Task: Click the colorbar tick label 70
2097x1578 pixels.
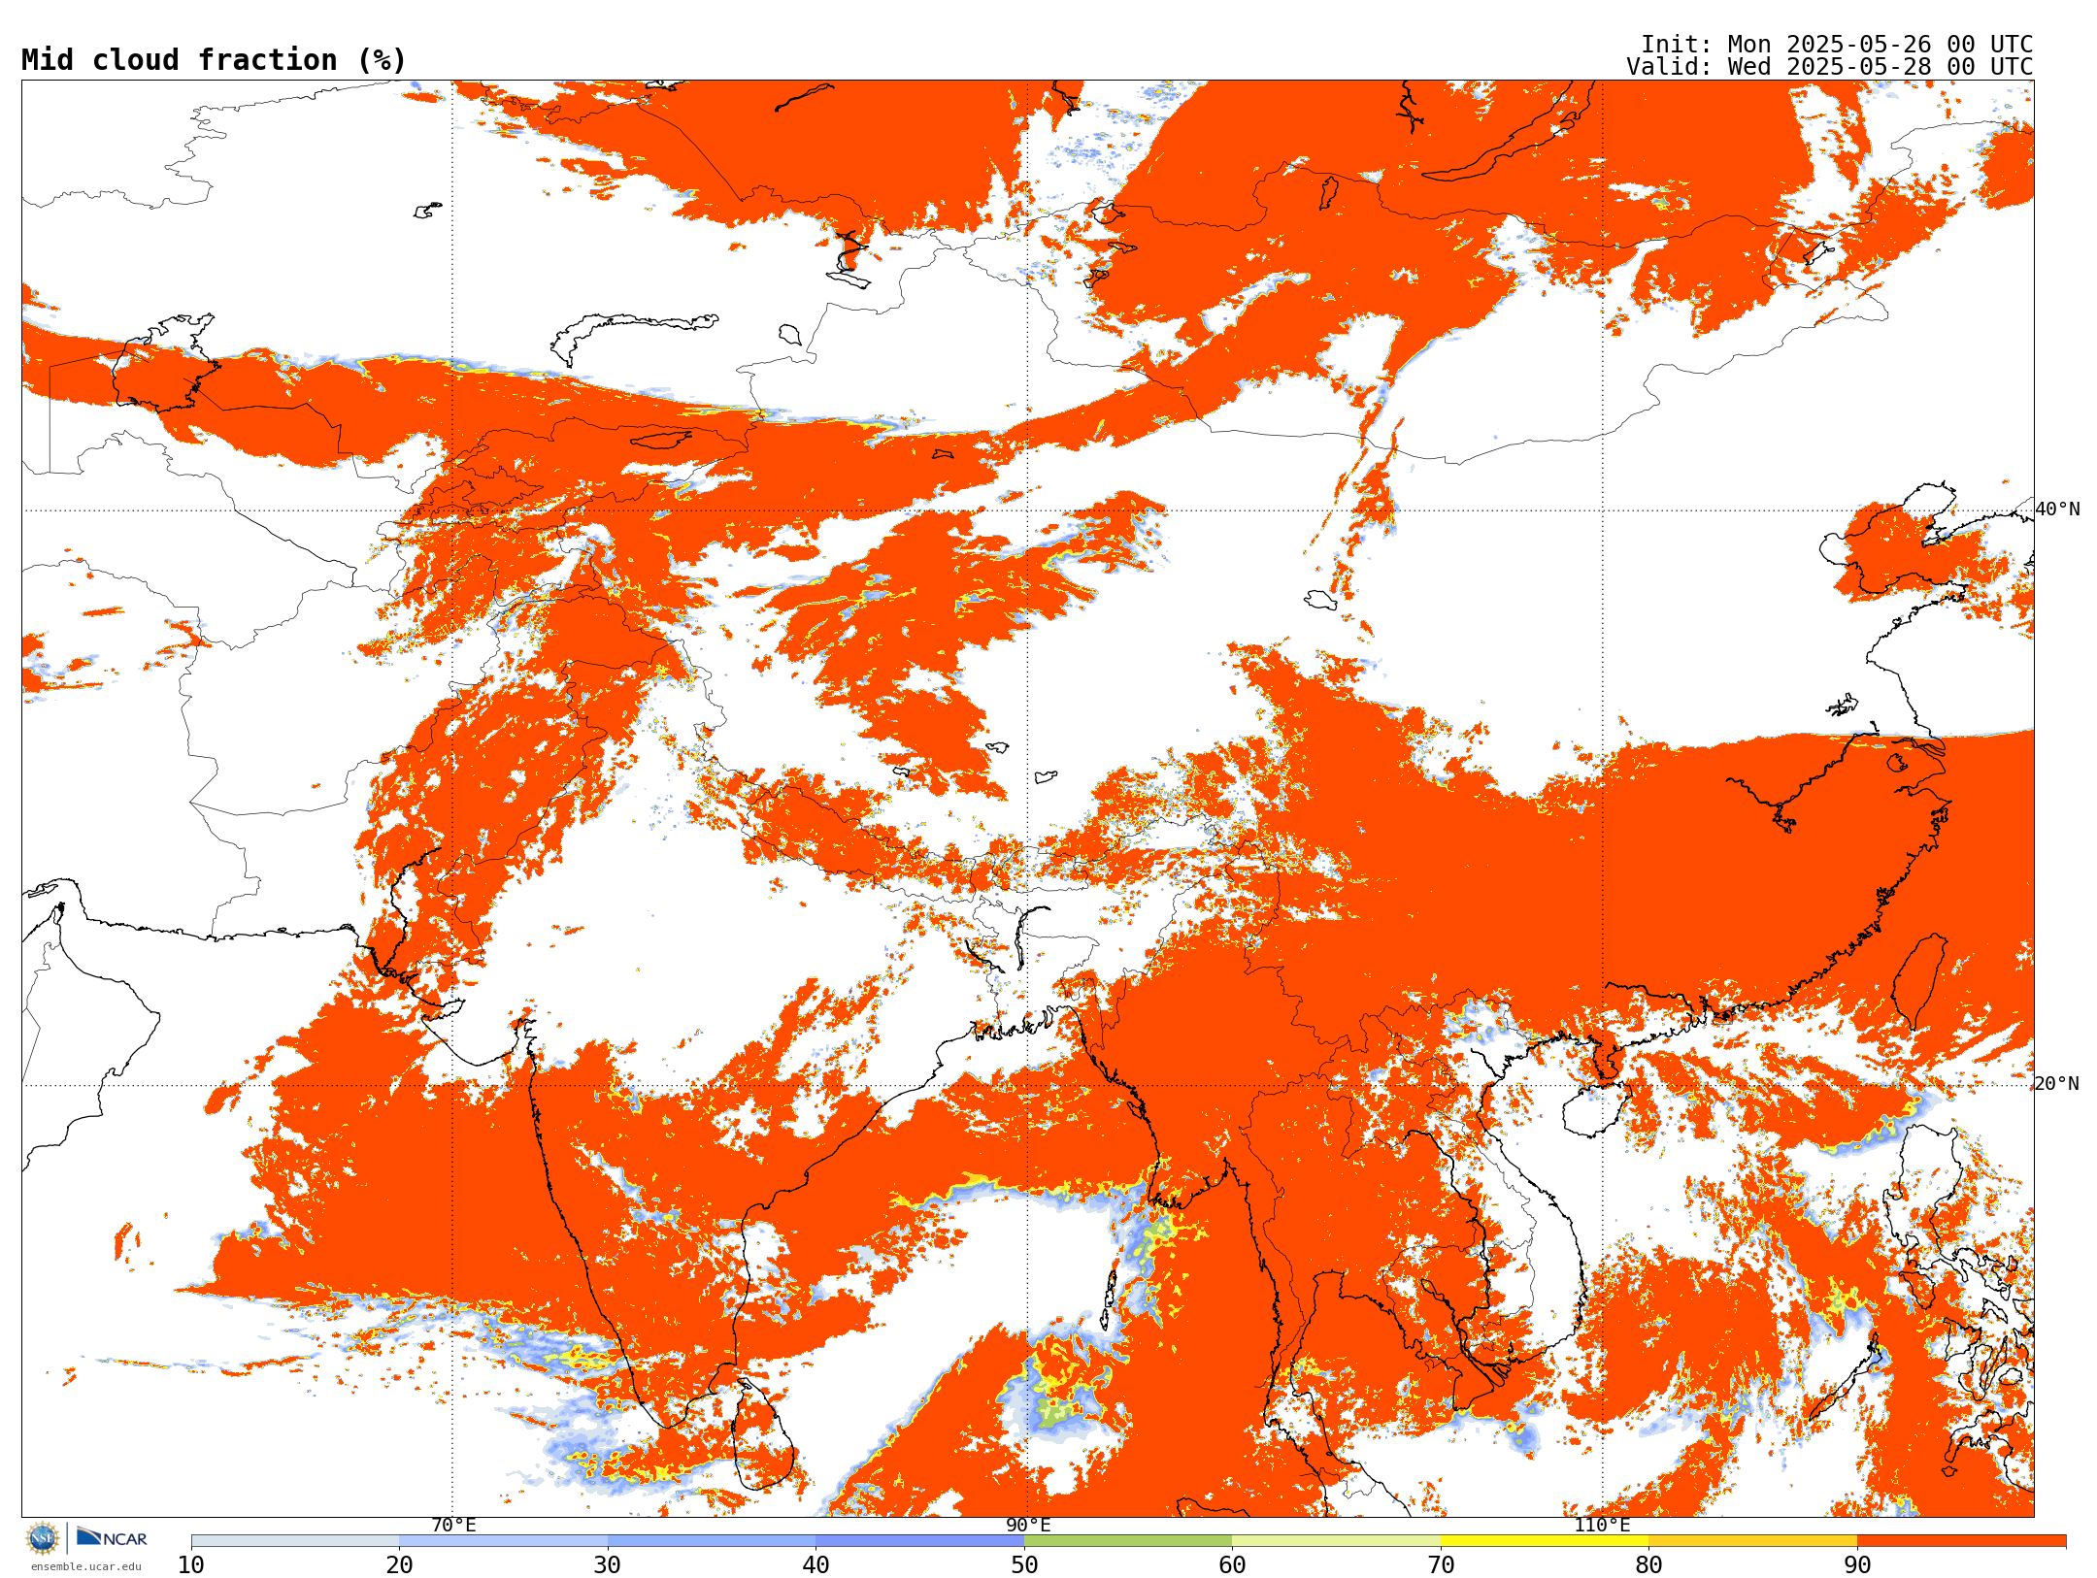Action: 1441,1565
